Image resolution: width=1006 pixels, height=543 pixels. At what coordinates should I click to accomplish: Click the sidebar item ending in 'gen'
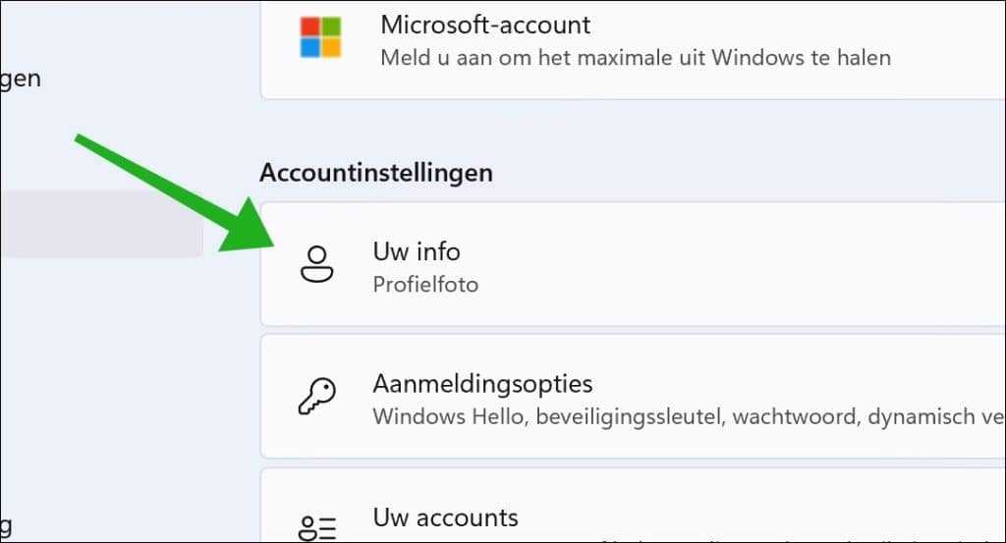(21, 79)
